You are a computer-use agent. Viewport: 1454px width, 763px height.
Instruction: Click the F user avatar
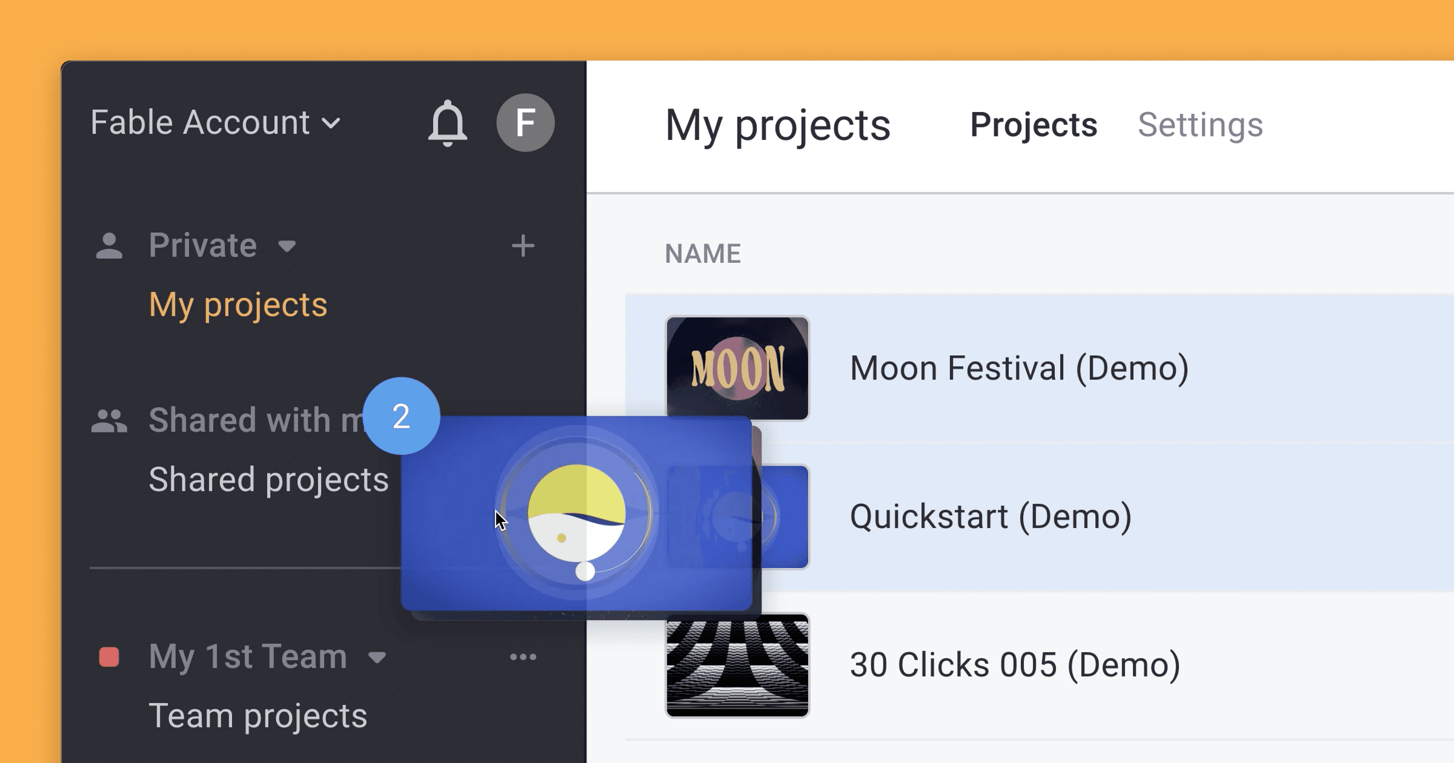(x=525, y=123)
